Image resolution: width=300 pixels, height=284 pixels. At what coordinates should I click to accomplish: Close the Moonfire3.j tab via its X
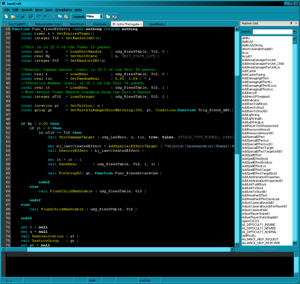(x=67, y=24)
